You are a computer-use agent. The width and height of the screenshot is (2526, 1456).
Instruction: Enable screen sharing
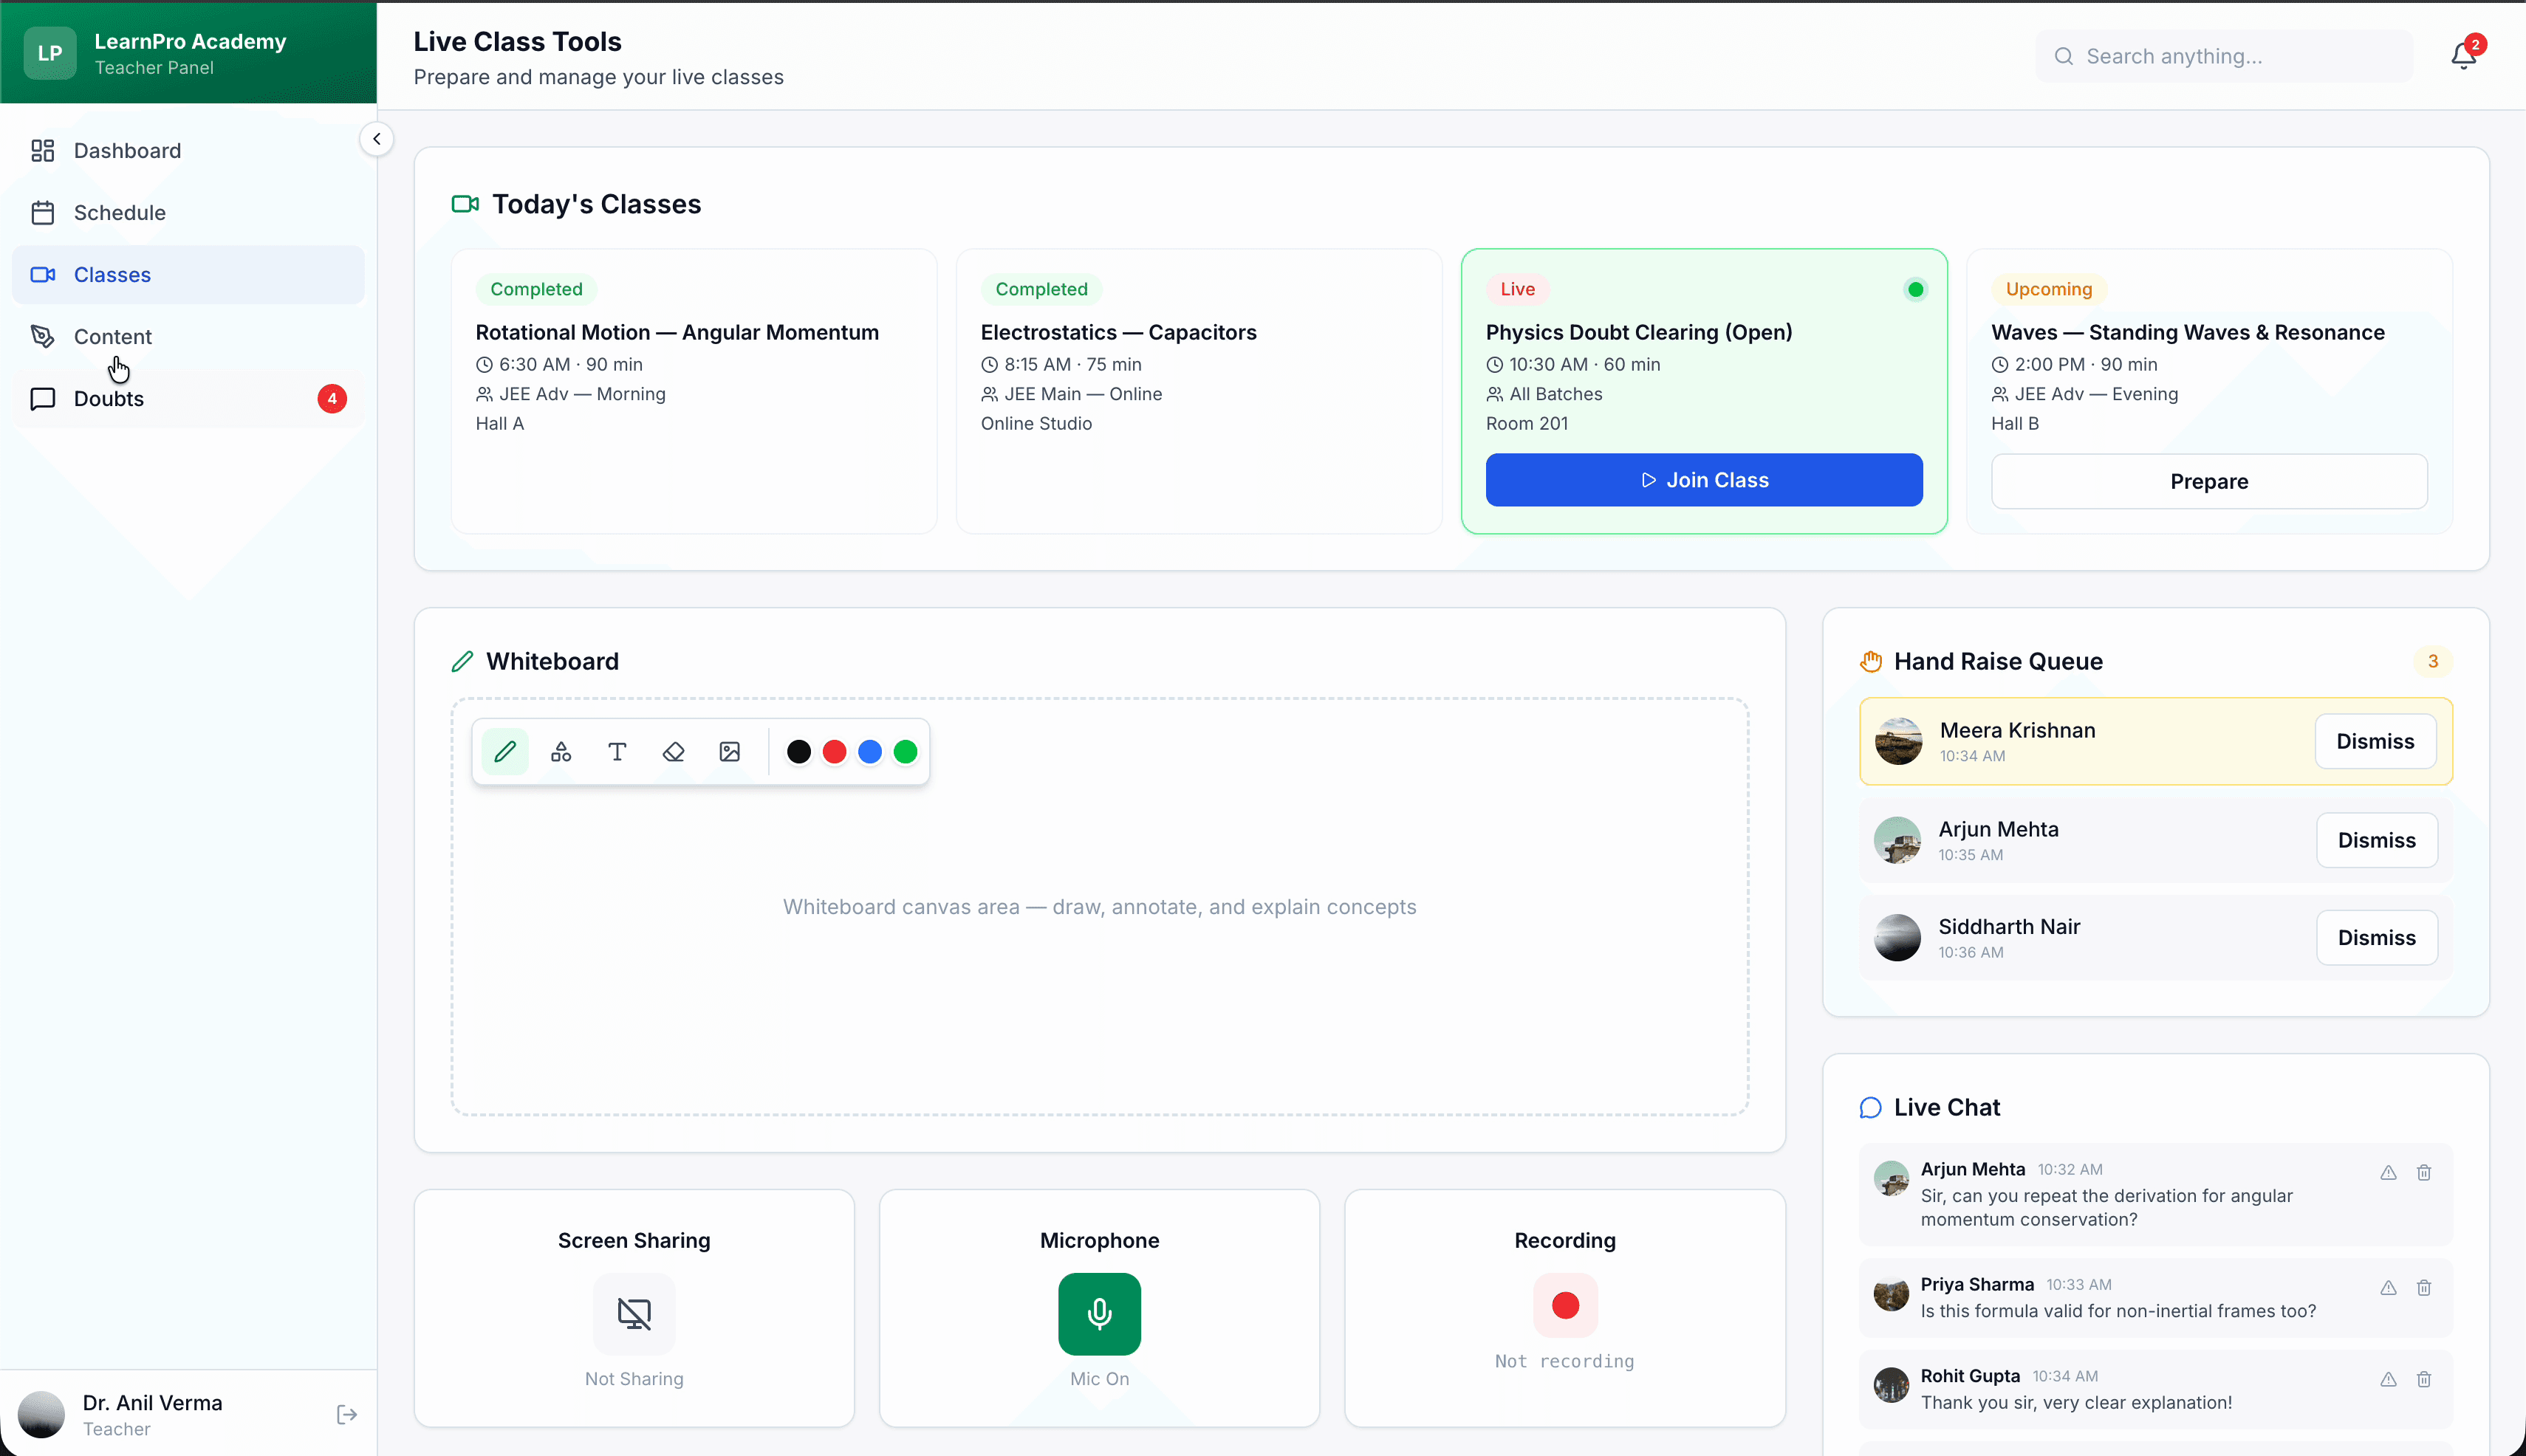pyautogui.click(x=633, y=1314)
